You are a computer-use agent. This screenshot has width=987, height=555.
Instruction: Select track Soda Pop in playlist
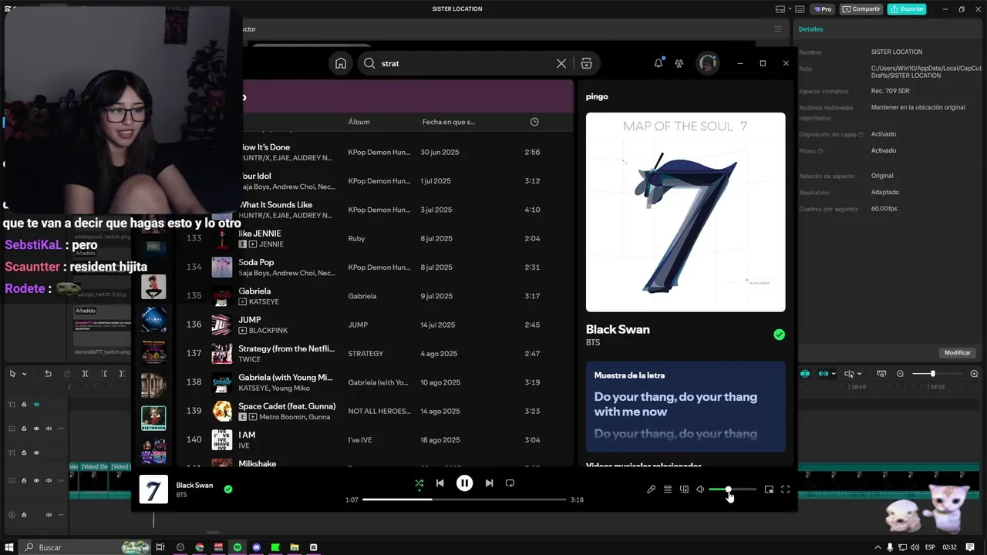[374, 267]
